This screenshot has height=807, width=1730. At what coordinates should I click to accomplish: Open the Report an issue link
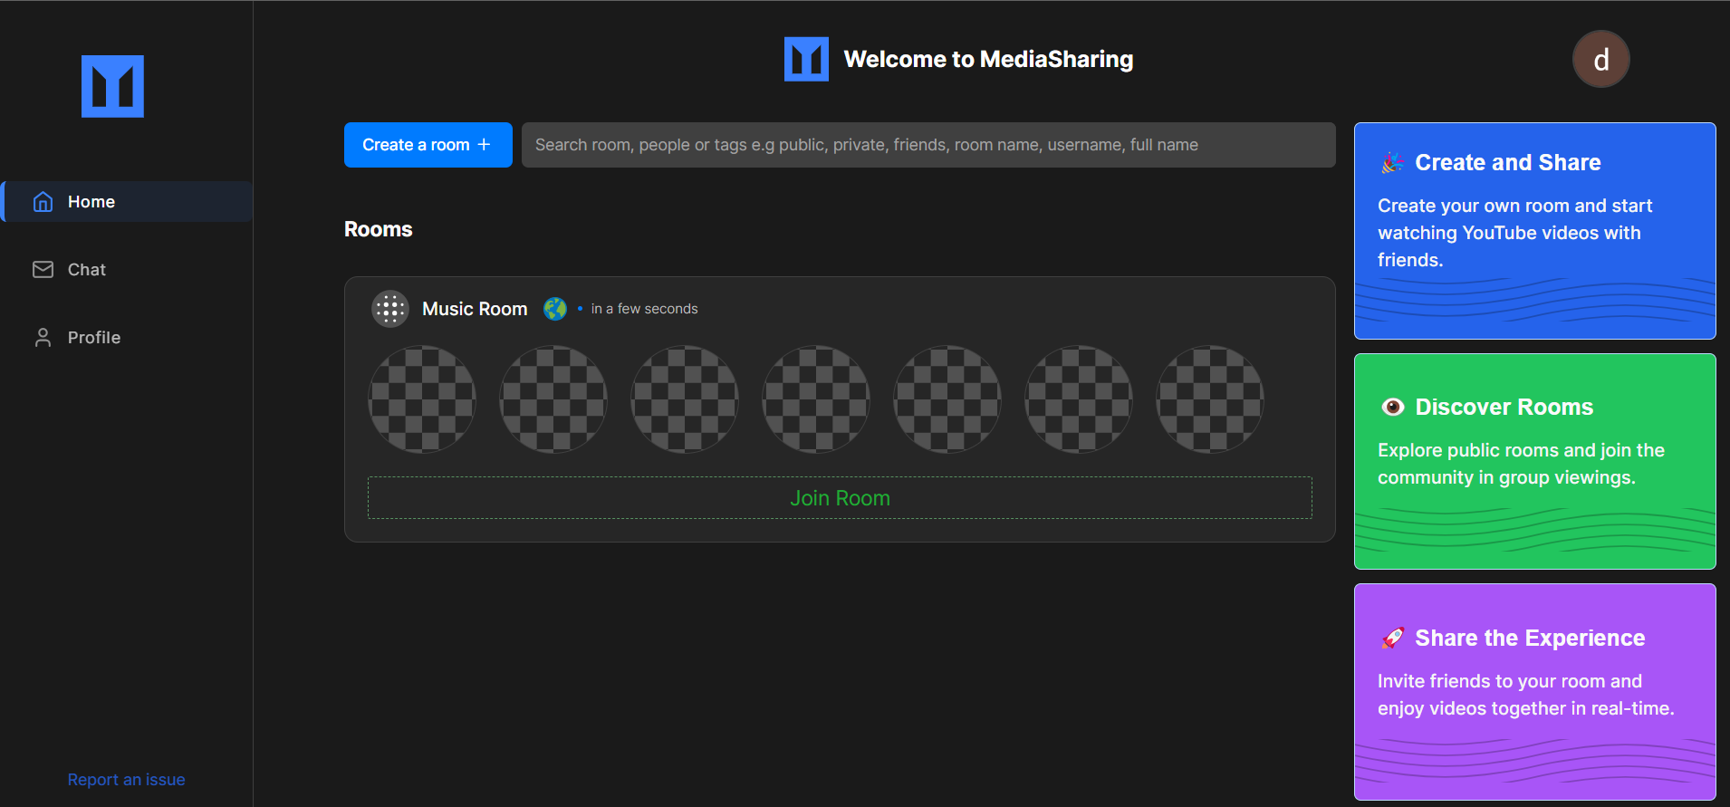(126, 780)
